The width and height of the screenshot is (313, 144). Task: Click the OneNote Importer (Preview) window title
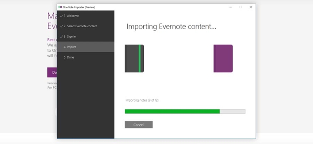pos(79,7)
